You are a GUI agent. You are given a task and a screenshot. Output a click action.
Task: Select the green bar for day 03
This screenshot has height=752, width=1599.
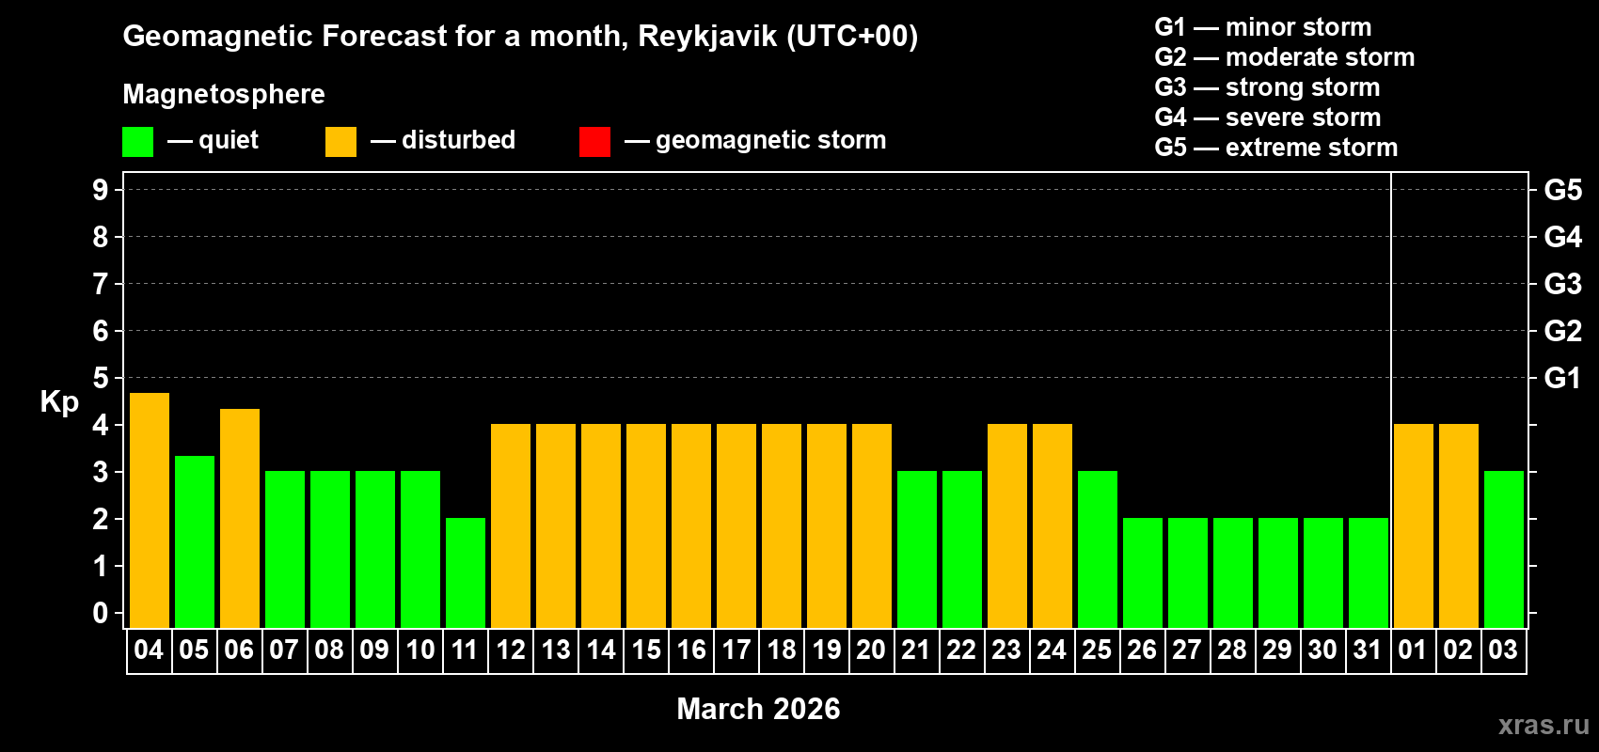pyautogui.click(x=1504, y=549)
